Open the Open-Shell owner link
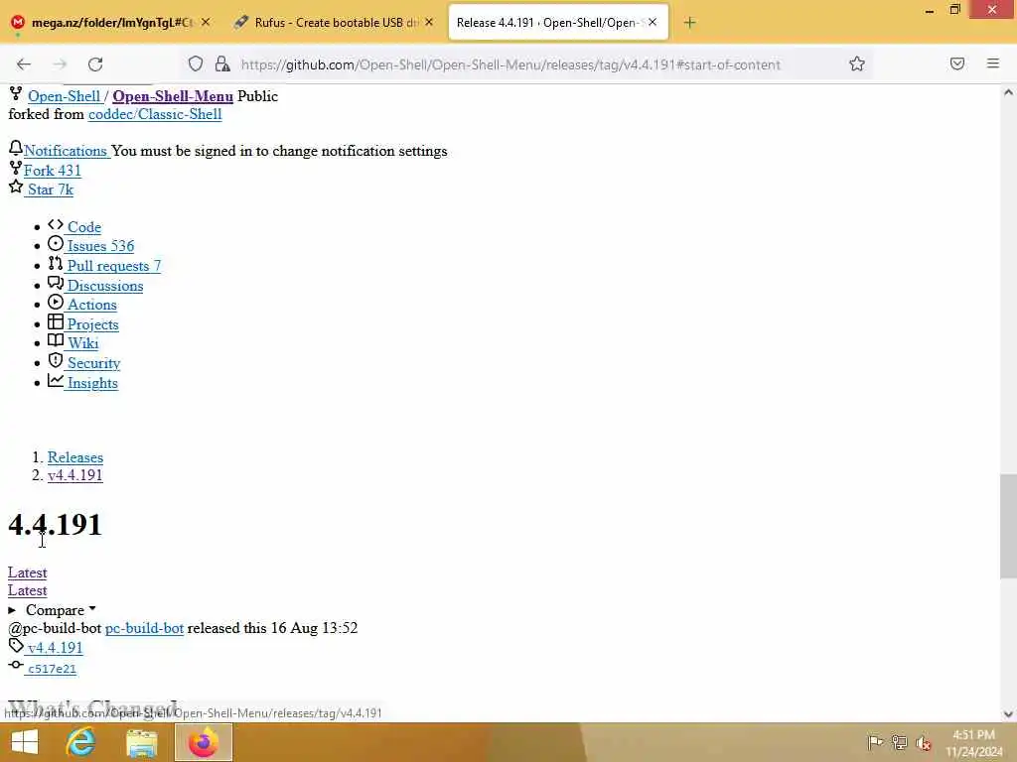 64,96
